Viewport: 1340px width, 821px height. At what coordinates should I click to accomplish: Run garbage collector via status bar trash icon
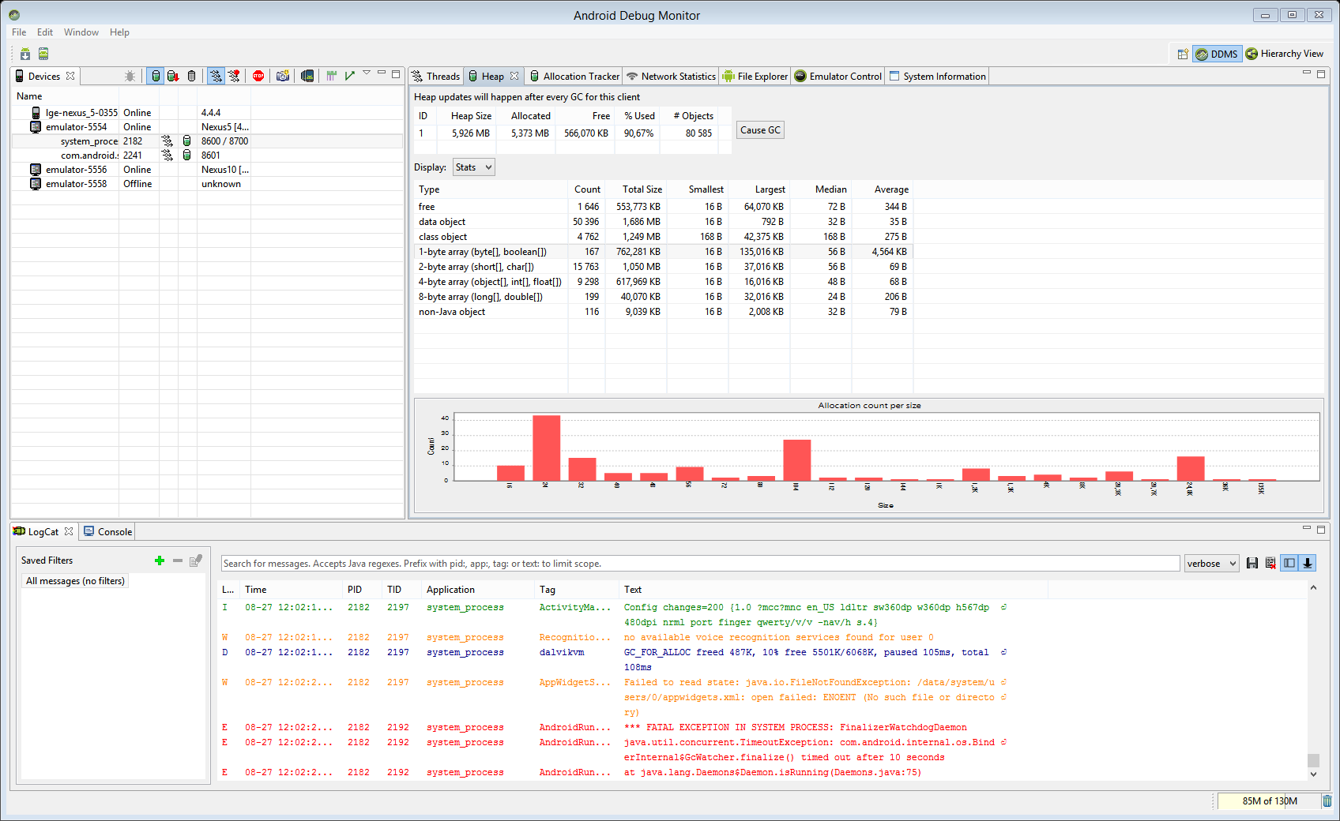pos(1327,800)
